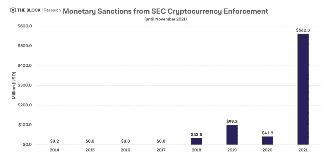This screenshot has height=164, width=333.
Task: Click the 2014 x-axis label
Action: tap(54, 150)
